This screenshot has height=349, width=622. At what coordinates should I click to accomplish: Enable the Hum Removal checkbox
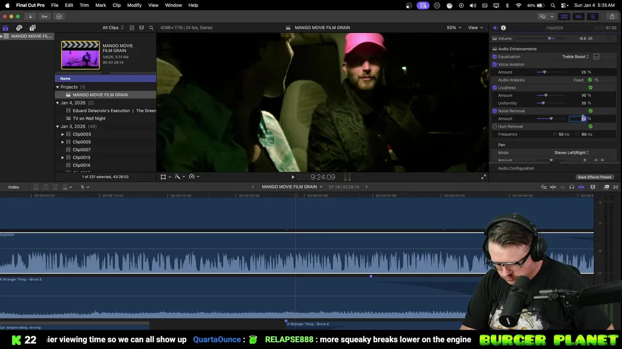[495, 127]
